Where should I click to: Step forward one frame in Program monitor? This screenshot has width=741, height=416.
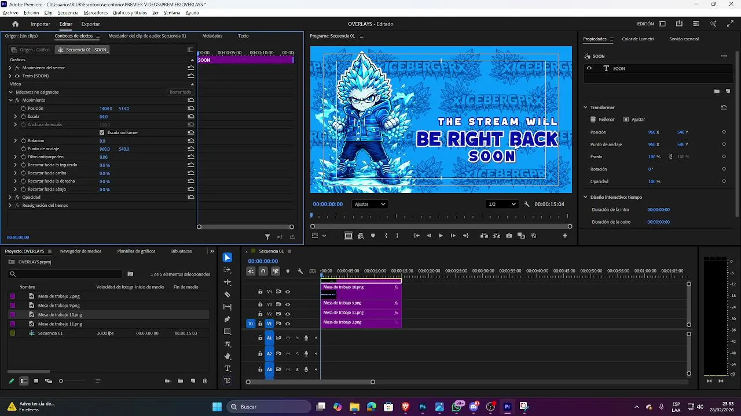pyautogui.click(x=453, y=236)
